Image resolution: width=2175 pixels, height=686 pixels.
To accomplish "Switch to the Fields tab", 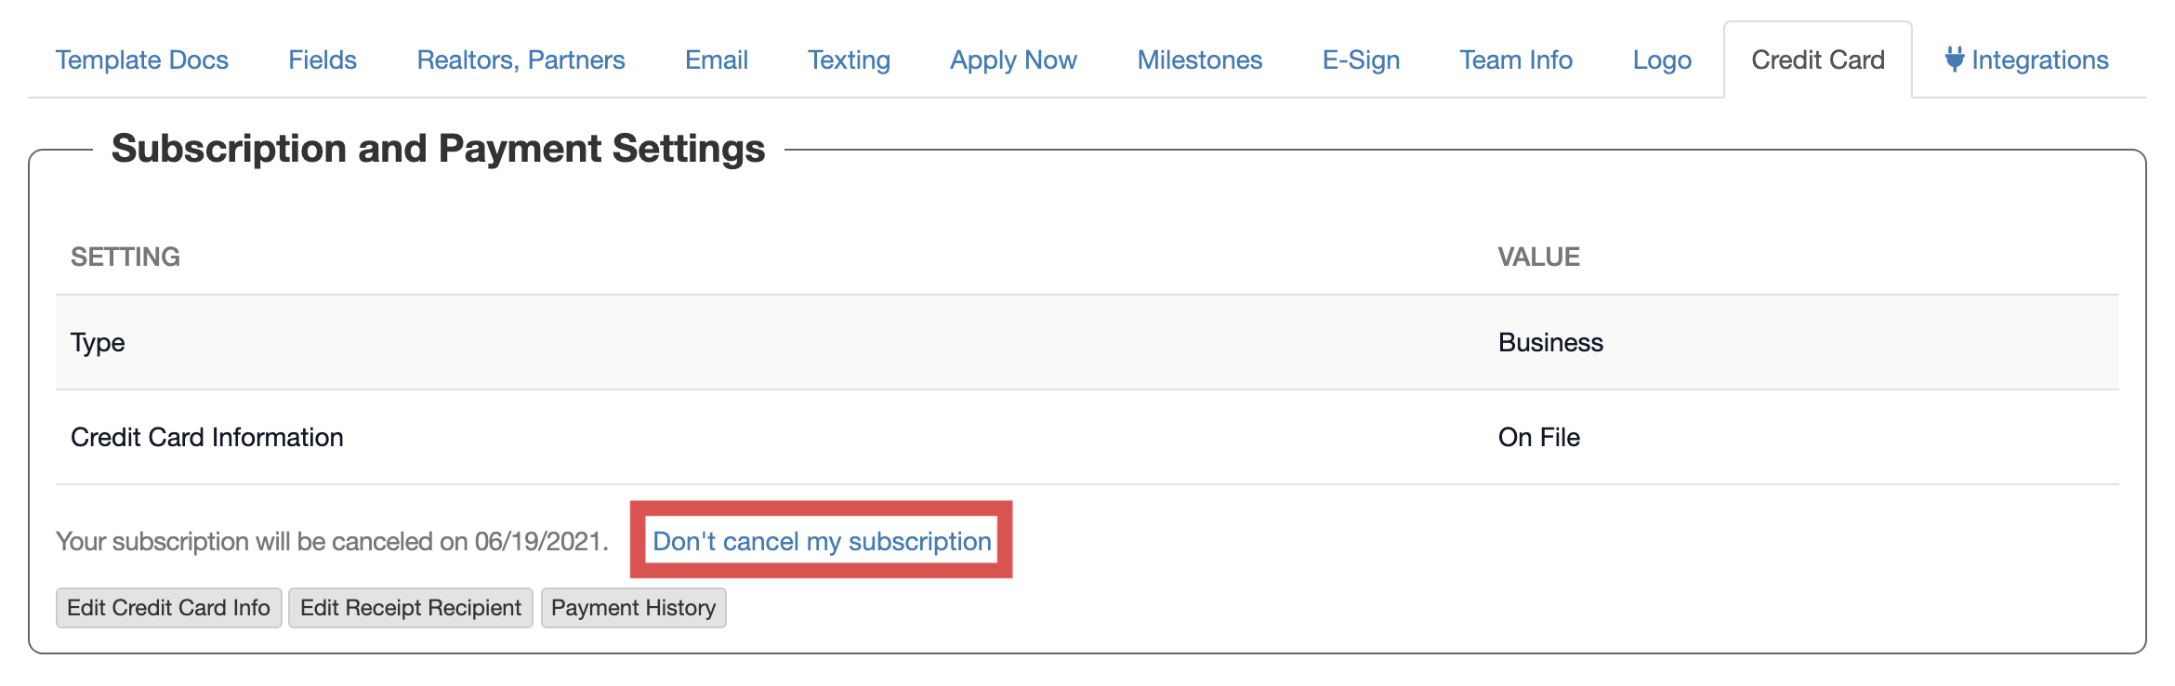I will coord(322,60).
